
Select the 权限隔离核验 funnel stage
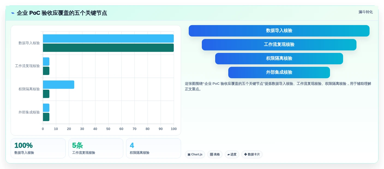(279, 59)
